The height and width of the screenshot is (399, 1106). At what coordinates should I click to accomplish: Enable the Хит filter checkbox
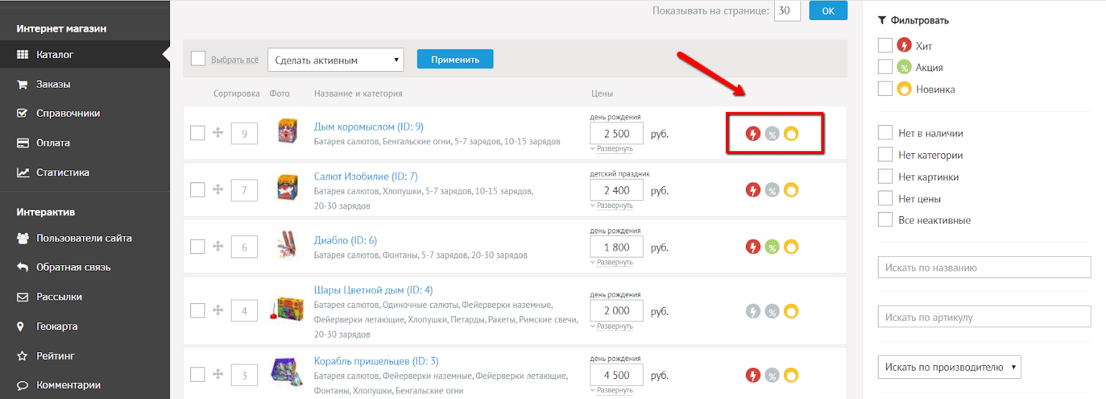(x=885, y=46)
